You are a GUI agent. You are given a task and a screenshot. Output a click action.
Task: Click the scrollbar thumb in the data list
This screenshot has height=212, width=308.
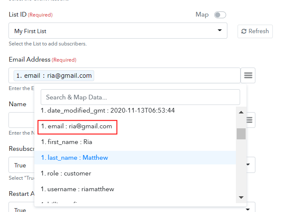click(x=241, y=134)
